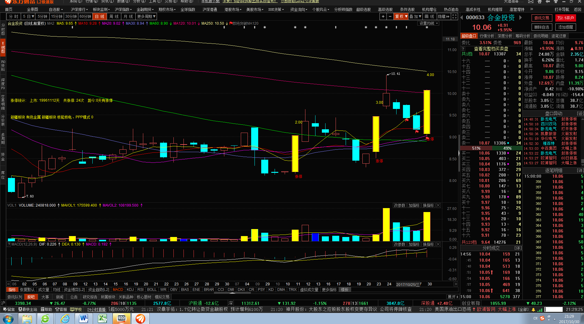Switch to 行情分析 tab
The image size is (584, 324).
(x=487, y=36)
